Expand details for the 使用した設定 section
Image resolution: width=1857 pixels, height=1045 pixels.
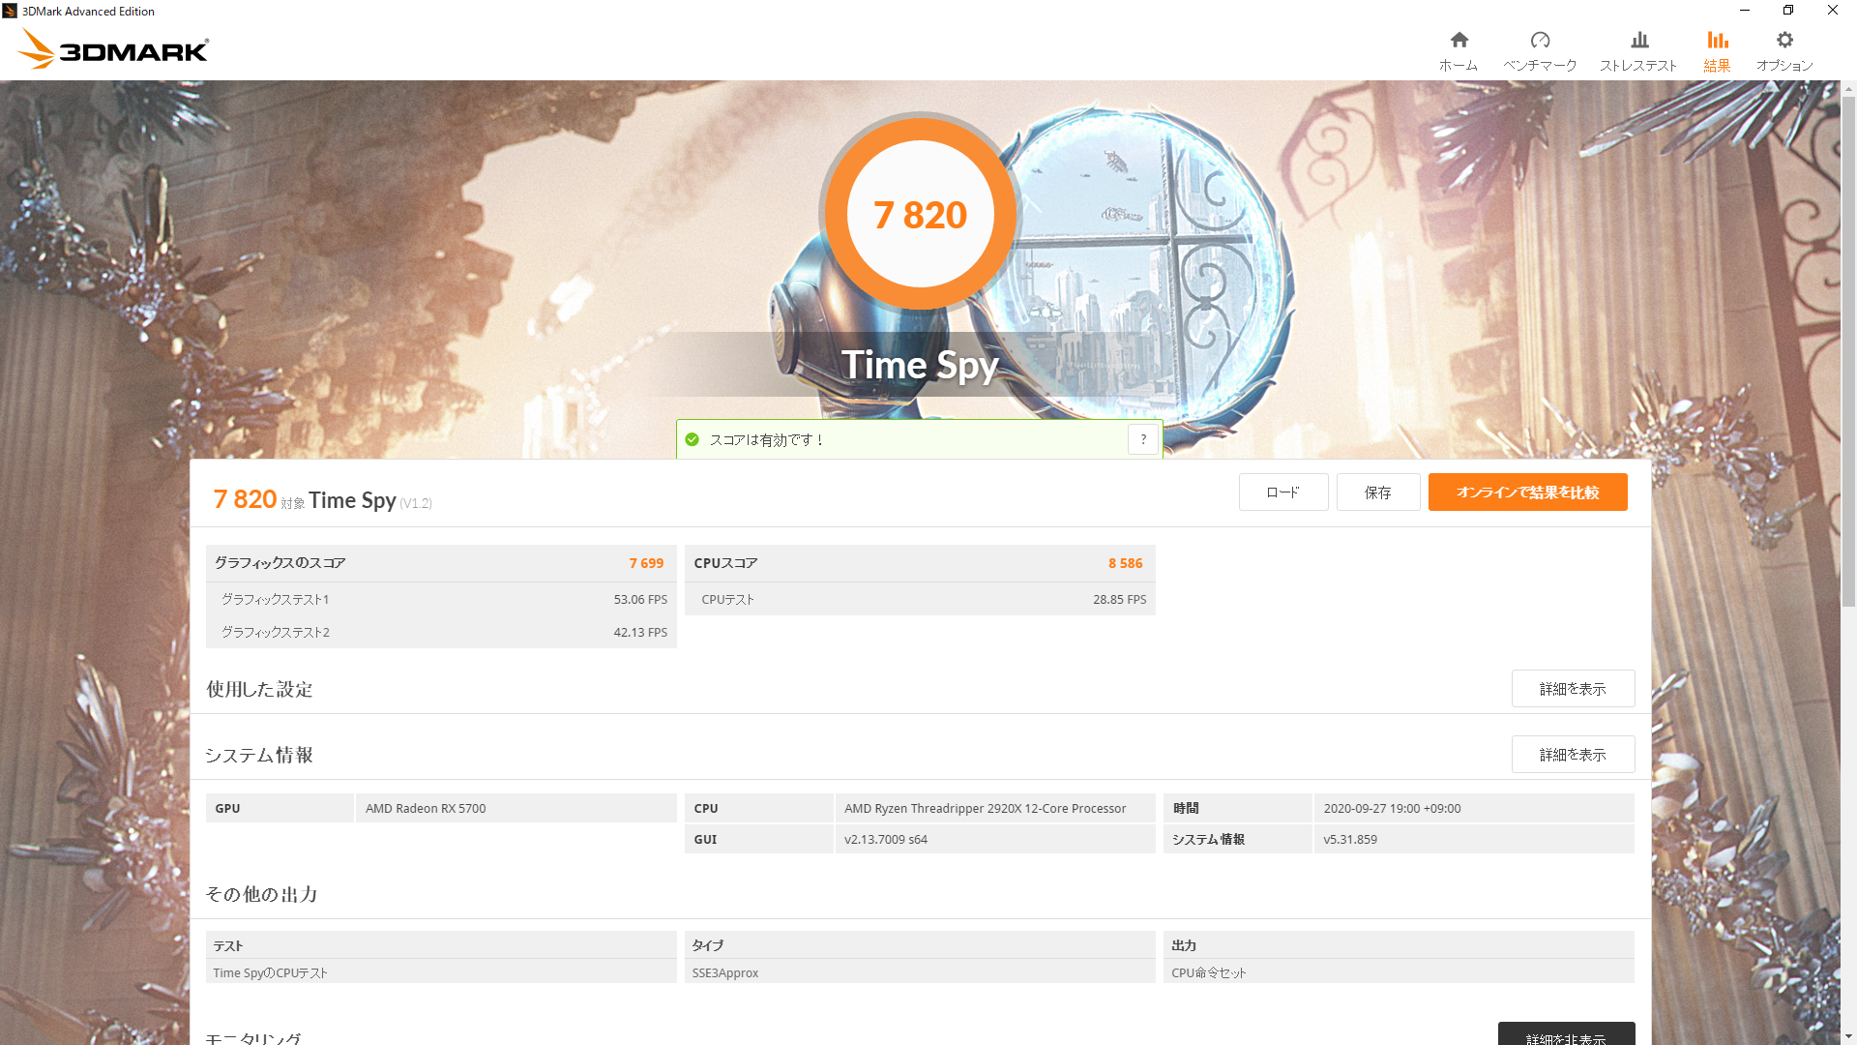(x=1572, y=689)
